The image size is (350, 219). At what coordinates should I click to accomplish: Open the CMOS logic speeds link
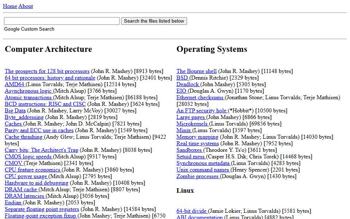[29, 157]
